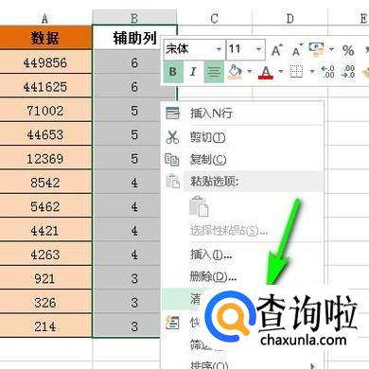Click the fill color paint bucket
The height and width of the screenshot is (369, 369).
point(235,72)
